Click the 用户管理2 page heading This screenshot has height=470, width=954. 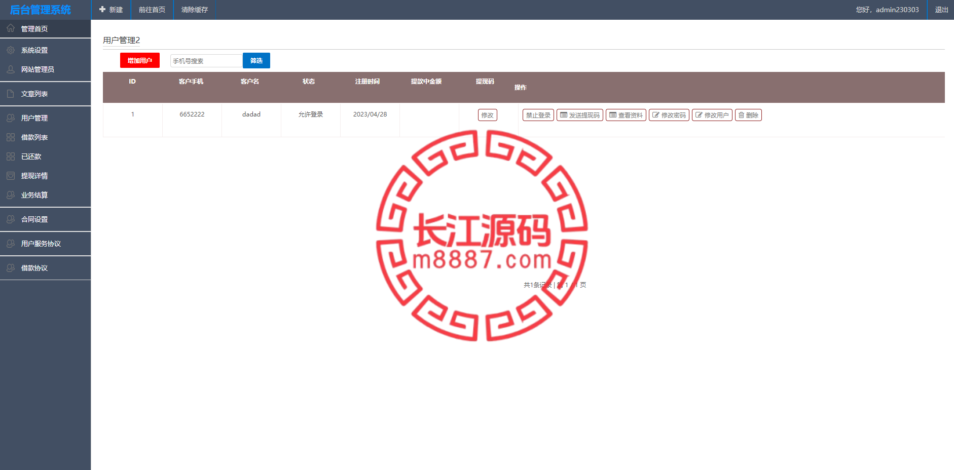[122, 40]
